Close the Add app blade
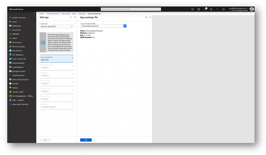This screenshot has width=266, height=155. click(75, 17)
